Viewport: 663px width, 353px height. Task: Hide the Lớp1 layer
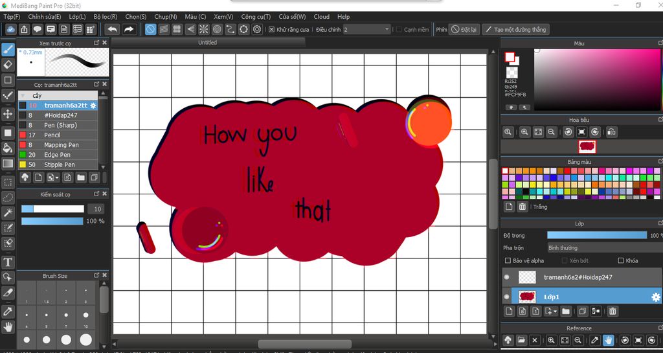(506, 297)
